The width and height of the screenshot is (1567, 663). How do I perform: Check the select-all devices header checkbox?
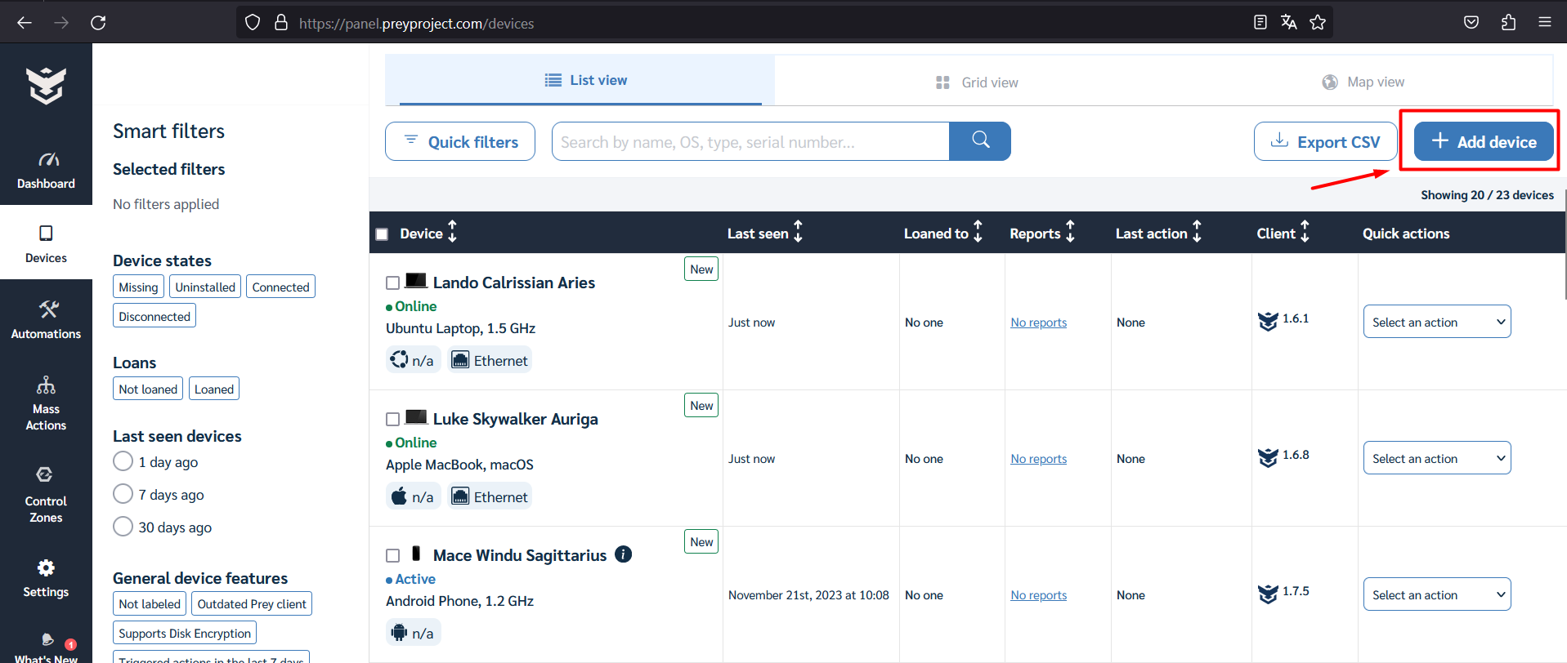tap(382, 234)
